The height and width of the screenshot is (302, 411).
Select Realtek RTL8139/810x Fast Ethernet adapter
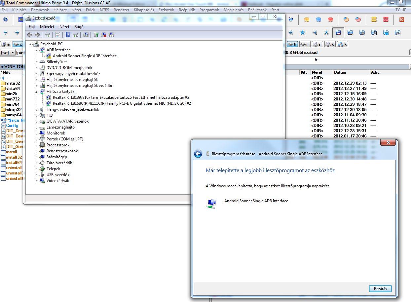(121, 97)
